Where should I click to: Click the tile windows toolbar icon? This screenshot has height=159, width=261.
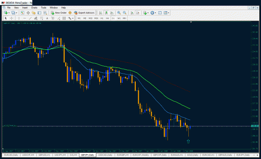click(160, 13)
